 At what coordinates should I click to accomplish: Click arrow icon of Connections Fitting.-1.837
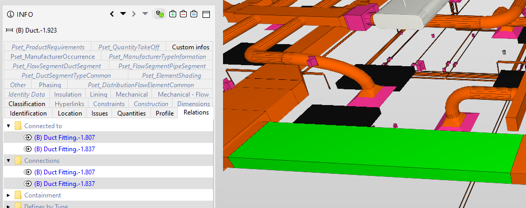pos(28,183)
